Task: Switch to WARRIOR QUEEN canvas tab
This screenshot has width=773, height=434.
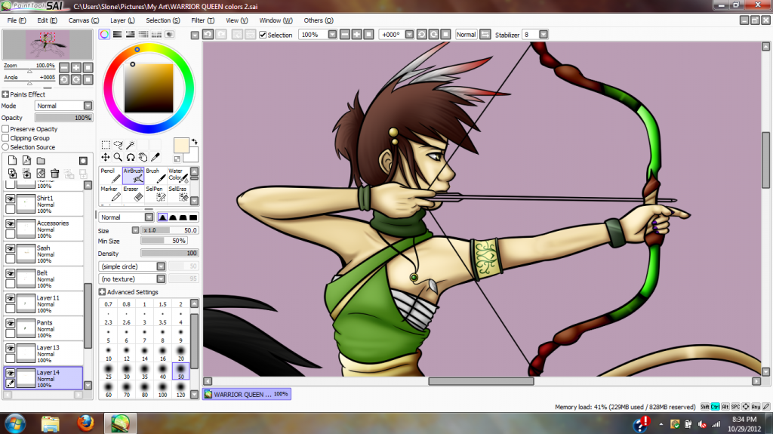Action: click(247, 394)
